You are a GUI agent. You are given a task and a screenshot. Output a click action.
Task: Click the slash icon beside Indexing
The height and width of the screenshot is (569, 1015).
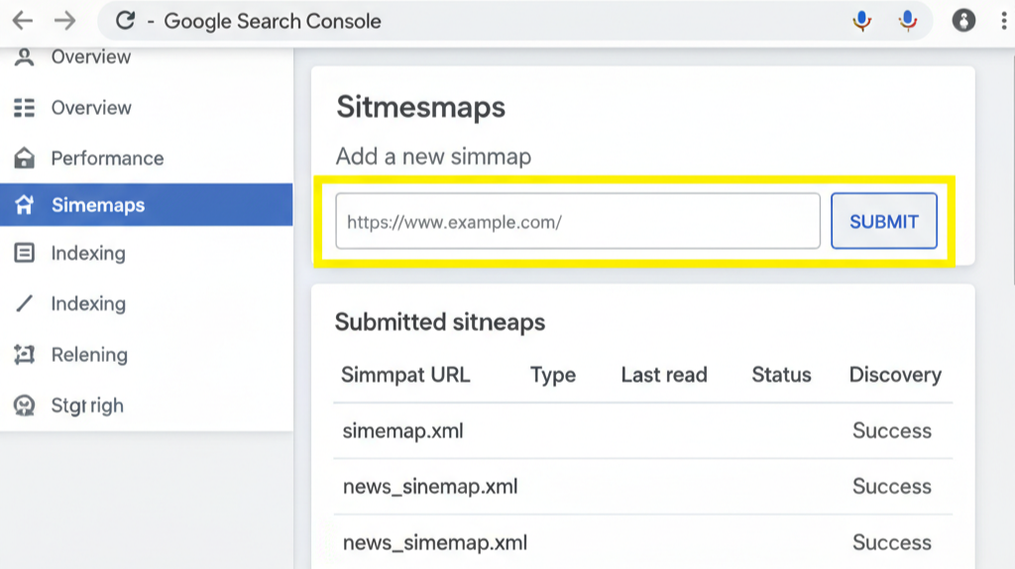25,304
